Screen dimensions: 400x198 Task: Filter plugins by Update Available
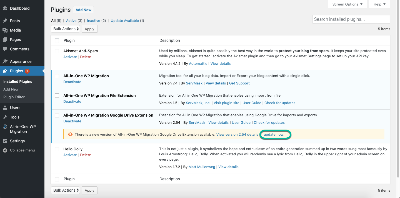click(x=124, y=20)
